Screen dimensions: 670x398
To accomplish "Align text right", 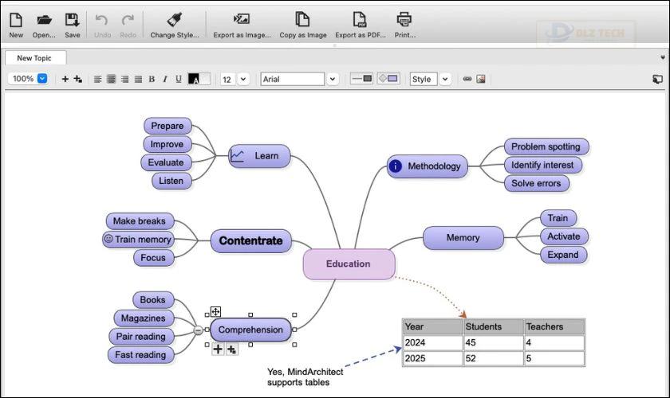I will (124, 79).
